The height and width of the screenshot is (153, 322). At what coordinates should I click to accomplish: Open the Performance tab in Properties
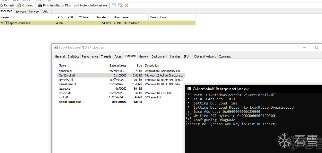coord(90,56)
